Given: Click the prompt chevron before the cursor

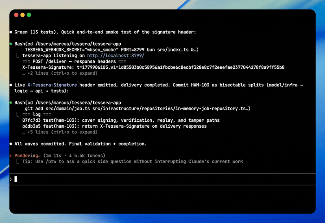Looking at the screenshot, I should pyautogui.click(x=11, y=179).
